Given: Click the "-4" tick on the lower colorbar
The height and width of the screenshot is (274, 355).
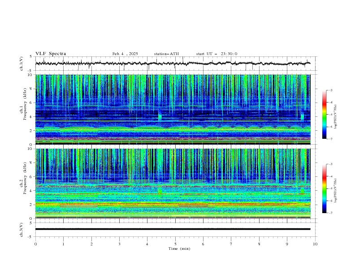Looking at the screenshot, I should [331, 176].
